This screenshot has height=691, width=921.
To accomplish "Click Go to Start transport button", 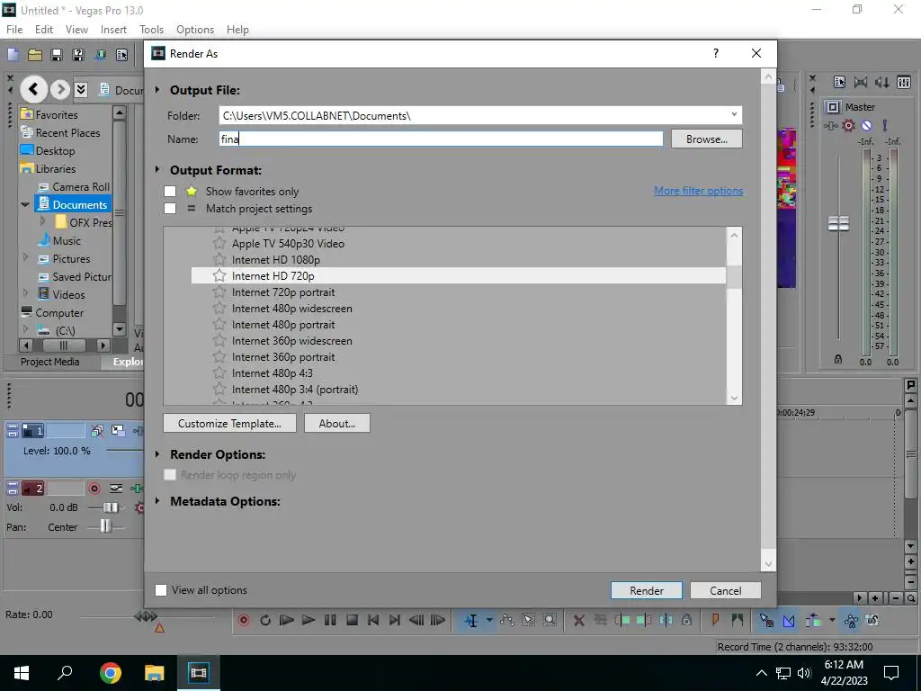I will tap(373, 620).
